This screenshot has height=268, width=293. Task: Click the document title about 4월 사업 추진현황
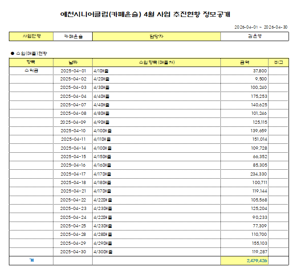145,14
